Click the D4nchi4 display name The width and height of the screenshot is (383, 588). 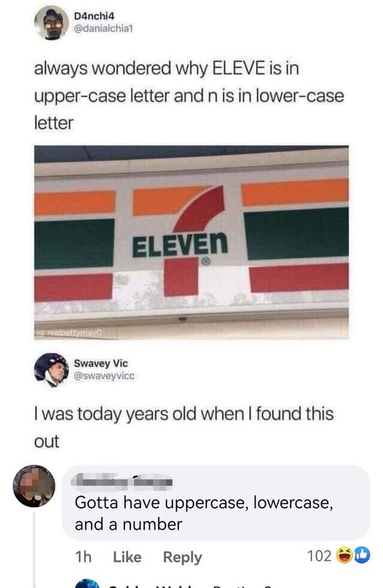click(94, 16)
